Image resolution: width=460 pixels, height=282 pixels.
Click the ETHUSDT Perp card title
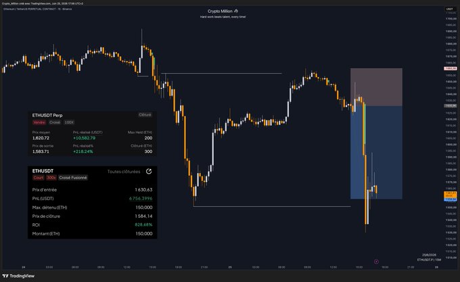pyautogui.click(x=47, y=115)
